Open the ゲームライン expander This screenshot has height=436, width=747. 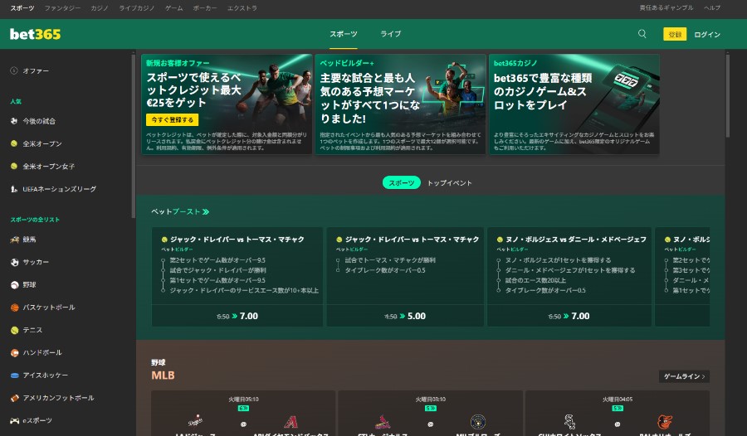(x=684, y=376)
